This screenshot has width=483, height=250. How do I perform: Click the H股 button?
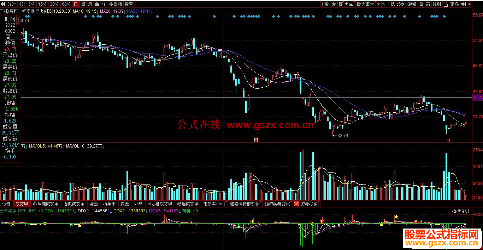[x=325, y=4]
